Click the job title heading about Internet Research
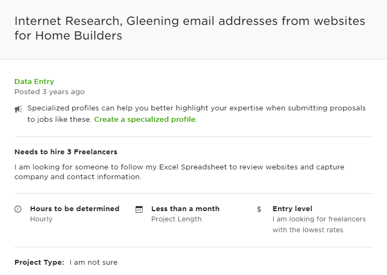Viewport: 387px width, 275px height. (190, 28)
